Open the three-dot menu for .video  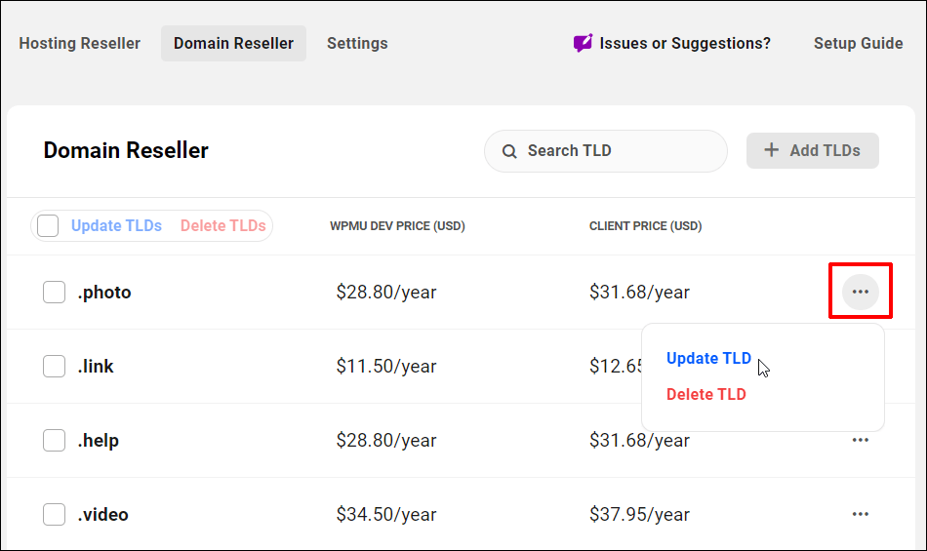coord(860,514)
